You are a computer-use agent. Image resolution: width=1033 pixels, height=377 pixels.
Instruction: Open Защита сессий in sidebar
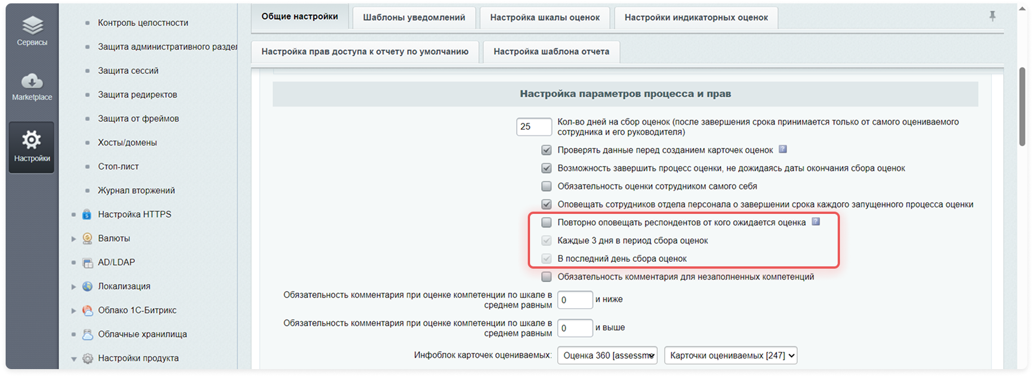128,71
